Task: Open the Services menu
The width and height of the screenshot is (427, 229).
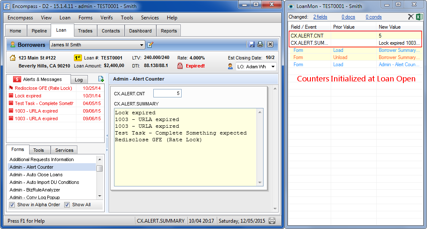Action: click(150, 18)
